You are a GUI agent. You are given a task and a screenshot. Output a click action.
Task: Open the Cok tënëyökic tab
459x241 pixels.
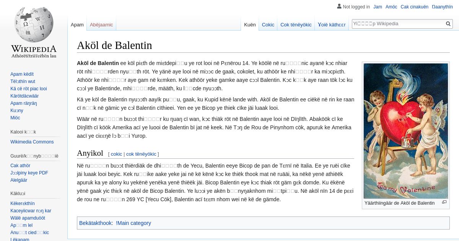coord(296,24)
